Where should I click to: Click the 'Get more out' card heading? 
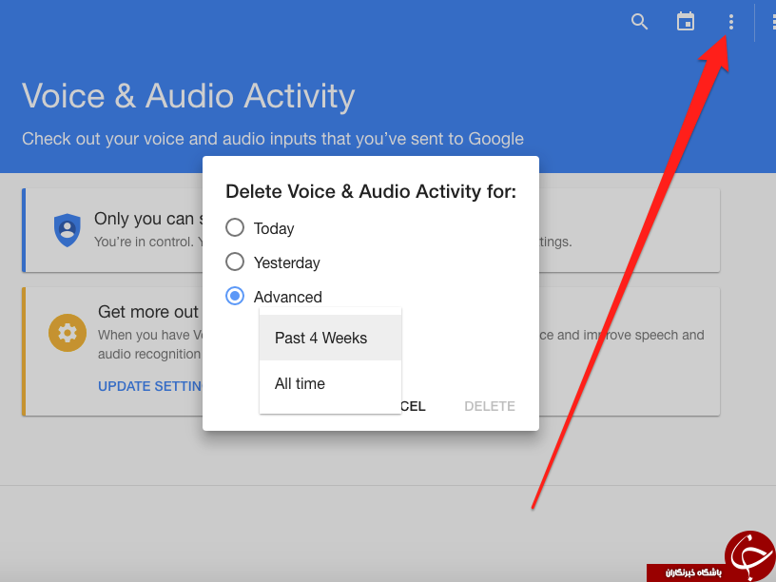point(148,312)
